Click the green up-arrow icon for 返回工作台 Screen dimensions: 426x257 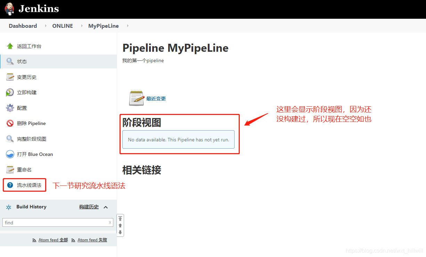(10, 46)
